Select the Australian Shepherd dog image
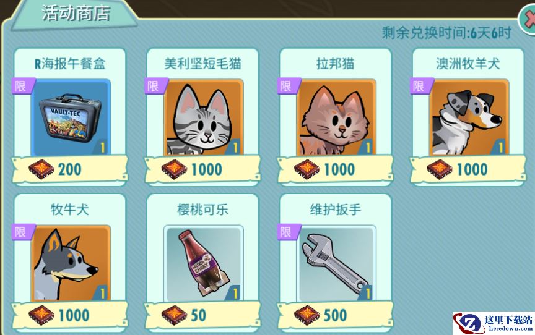 pos(469,117)
